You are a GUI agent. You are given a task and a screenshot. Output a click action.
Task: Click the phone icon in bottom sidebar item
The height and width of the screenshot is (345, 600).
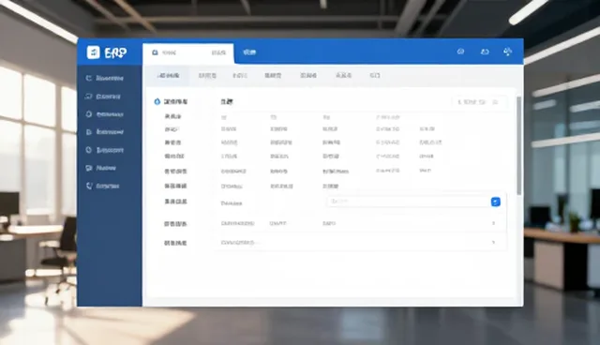[x=89, y=186]
